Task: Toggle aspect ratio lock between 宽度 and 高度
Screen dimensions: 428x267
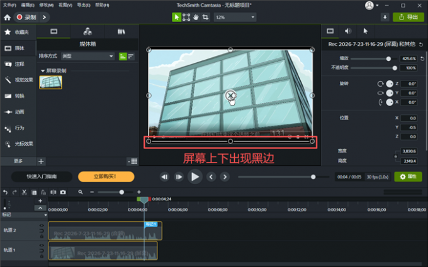Action: pos(395,156)
